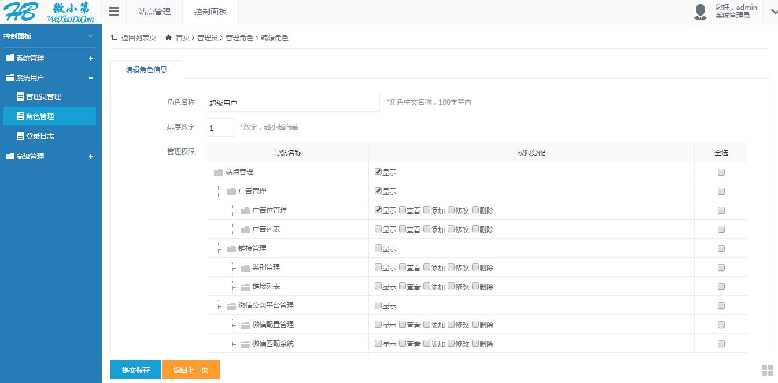Open 管理员管理 in the sidebar
Viewport: 778px width, 383px height.
pos(50,96)
